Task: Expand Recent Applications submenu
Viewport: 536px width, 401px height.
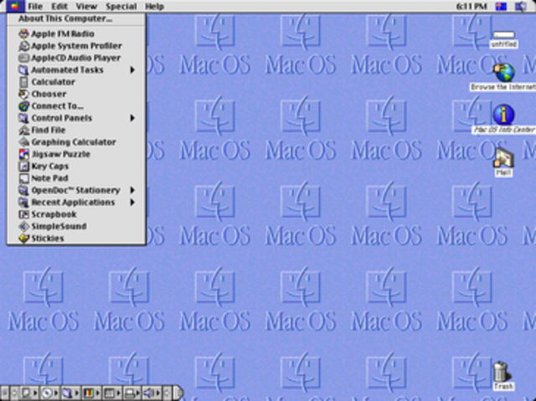Action: coord(76,203)
